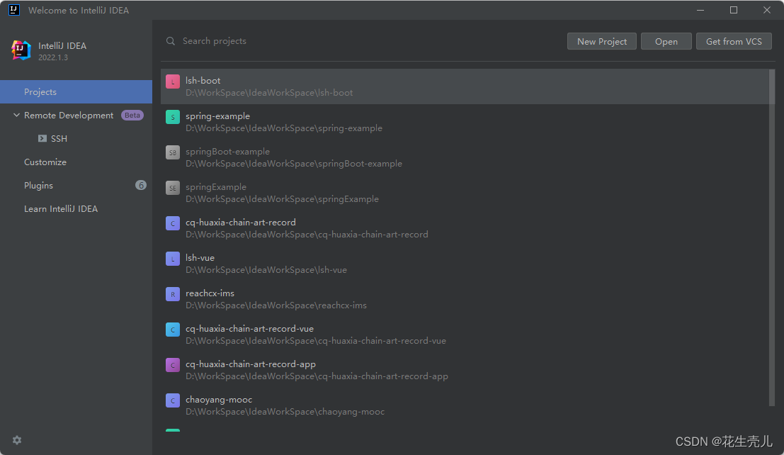Click the lsh-boot project icon

(x=173, y=82)
